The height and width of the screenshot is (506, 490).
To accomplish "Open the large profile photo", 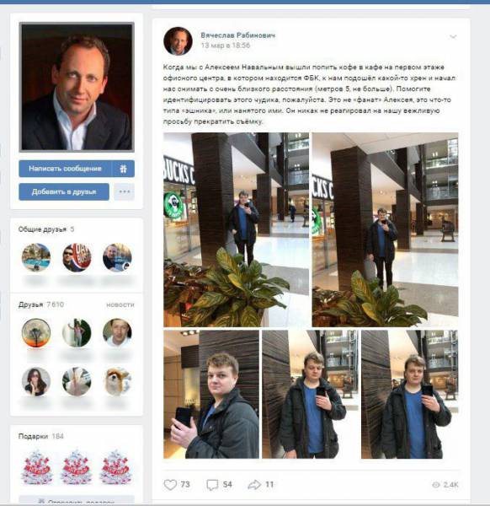I will [77, 87].
